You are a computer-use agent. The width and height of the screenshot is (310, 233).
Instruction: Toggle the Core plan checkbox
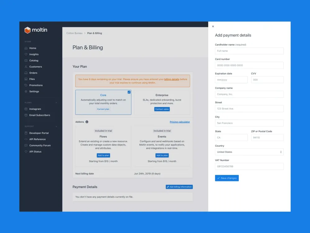(x=129, y=92)
